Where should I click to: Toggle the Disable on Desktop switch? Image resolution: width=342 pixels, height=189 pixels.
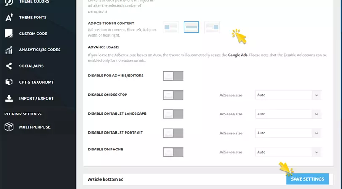173,95
